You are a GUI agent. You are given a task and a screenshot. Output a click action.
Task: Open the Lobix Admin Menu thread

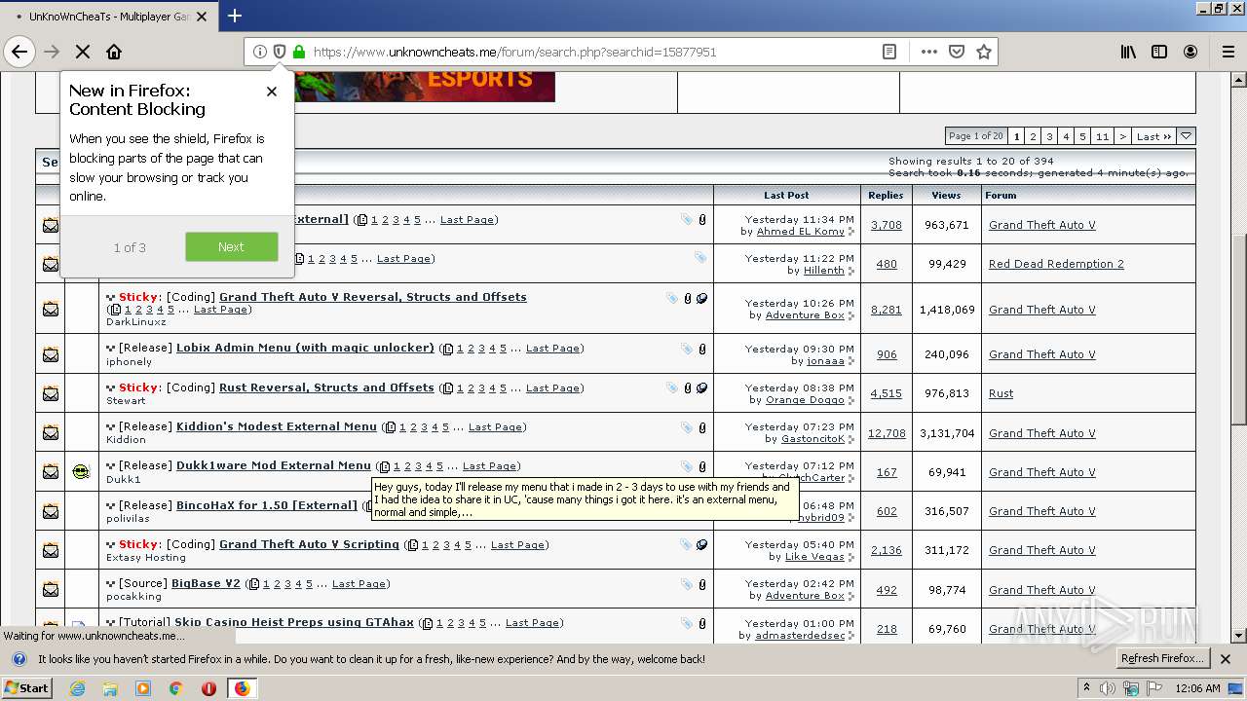point(305,348)
